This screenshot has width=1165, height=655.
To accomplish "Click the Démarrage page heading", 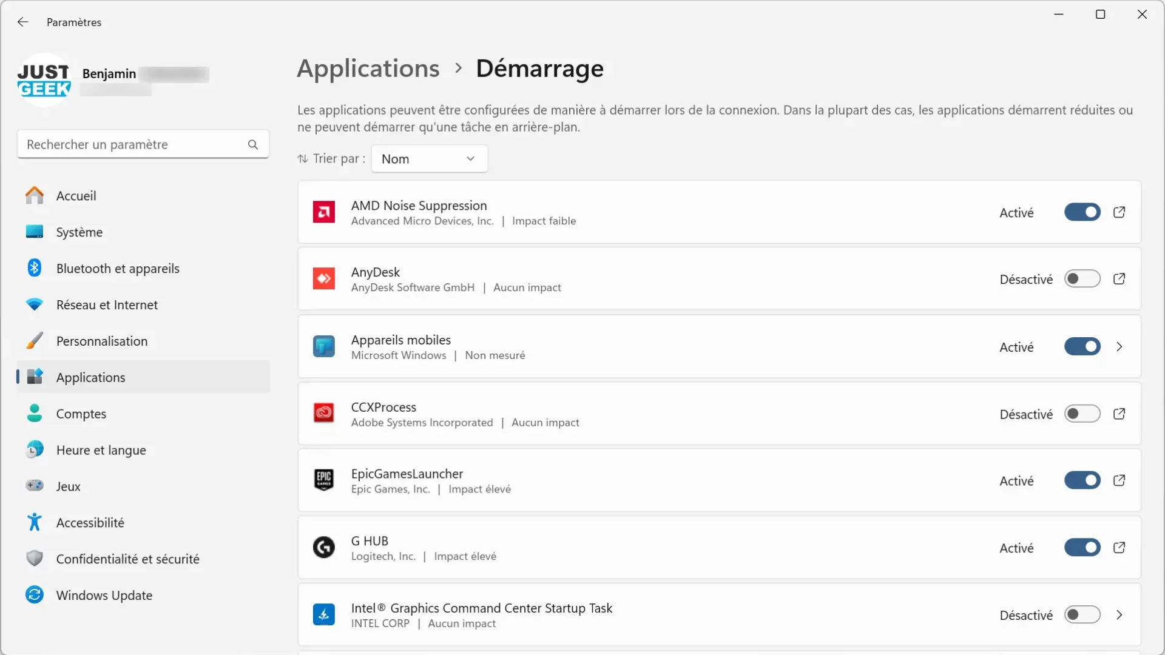I will tap(539, 69).
